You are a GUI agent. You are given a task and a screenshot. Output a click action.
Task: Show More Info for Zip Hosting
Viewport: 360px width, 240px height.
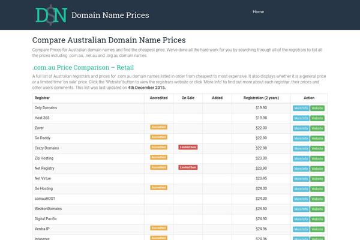point(301,158)
